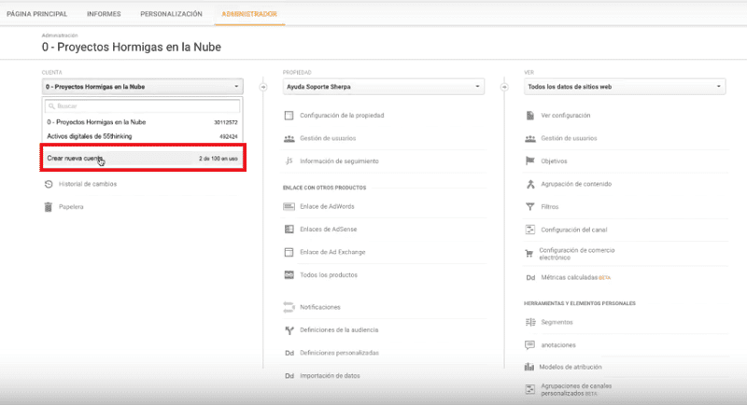Click the Configuración del canal icon
Image resolution: width=747 pixels, height=405 pixels.
[530, 230]
